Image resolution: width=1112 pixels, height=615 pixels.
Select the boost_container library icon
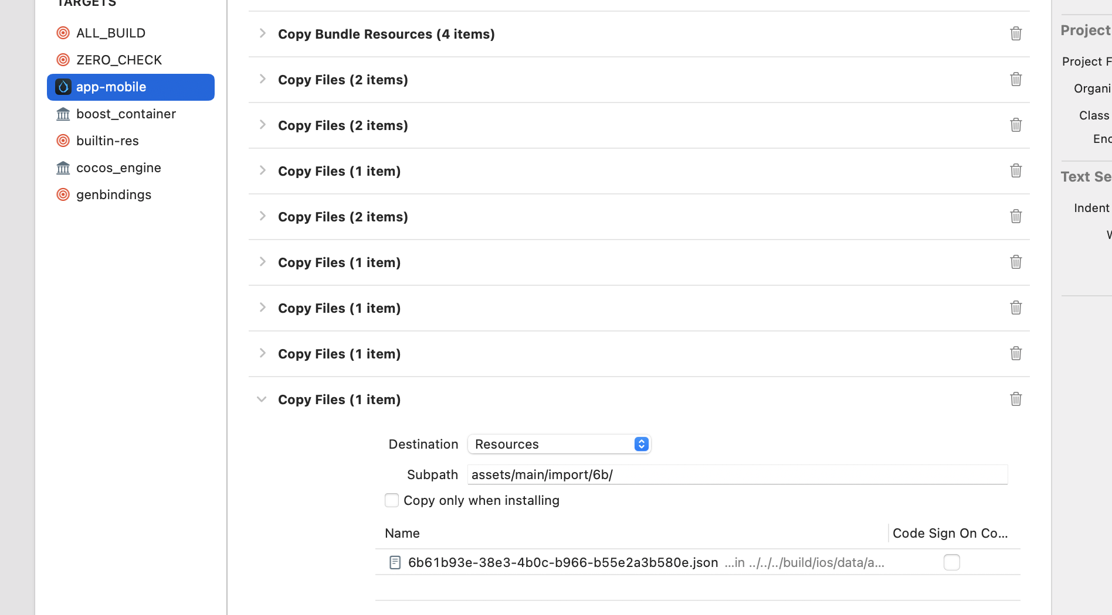[63, 114]
